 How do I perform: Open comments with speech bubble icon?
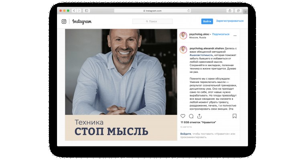pyautogui.click(x=191, y=116)
